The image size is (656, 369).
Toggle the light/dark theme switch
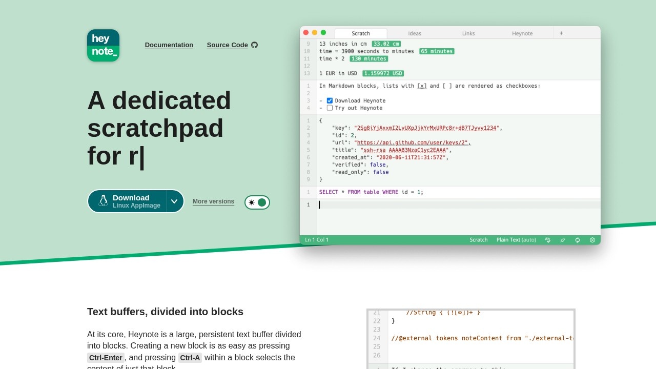click(x=257, y=202)
